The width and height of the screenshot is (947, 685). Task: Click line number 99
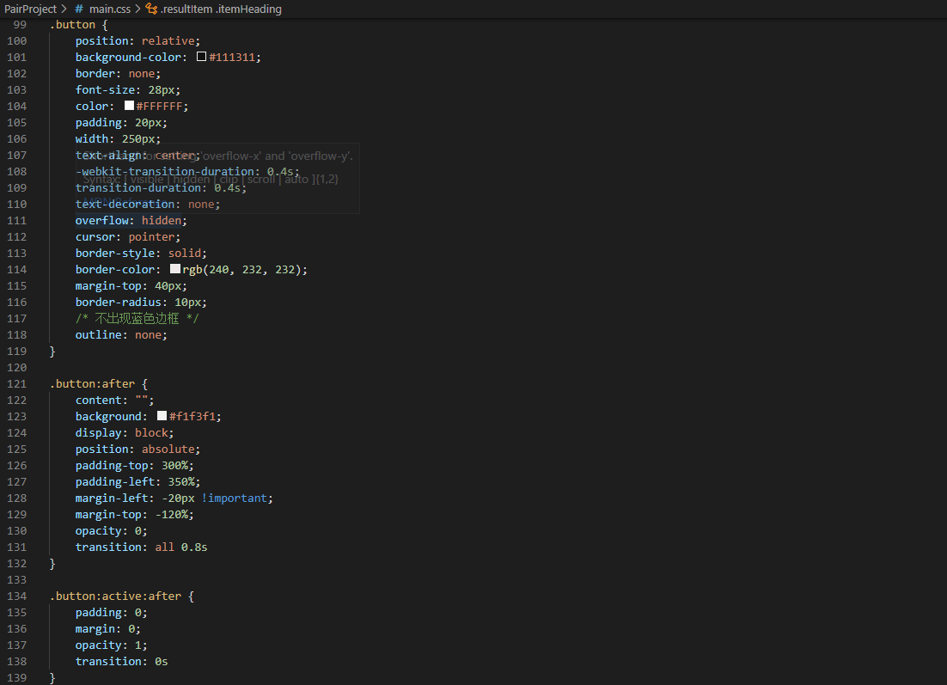click(20, 25)
